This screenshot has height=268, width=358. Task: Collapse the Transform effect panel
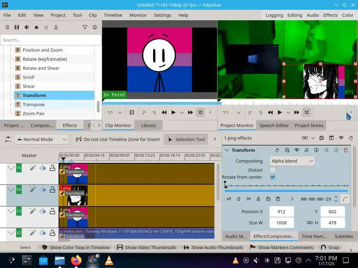tap(227, 150)
